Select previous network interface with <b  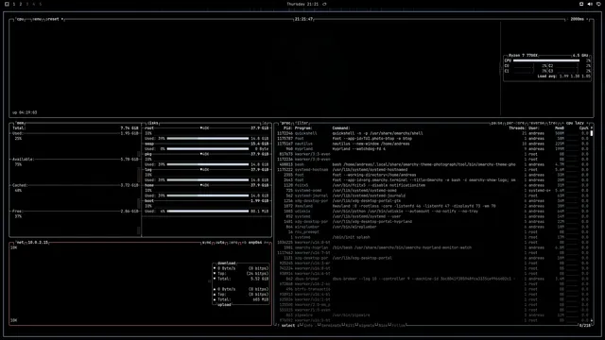pos(244,243)
